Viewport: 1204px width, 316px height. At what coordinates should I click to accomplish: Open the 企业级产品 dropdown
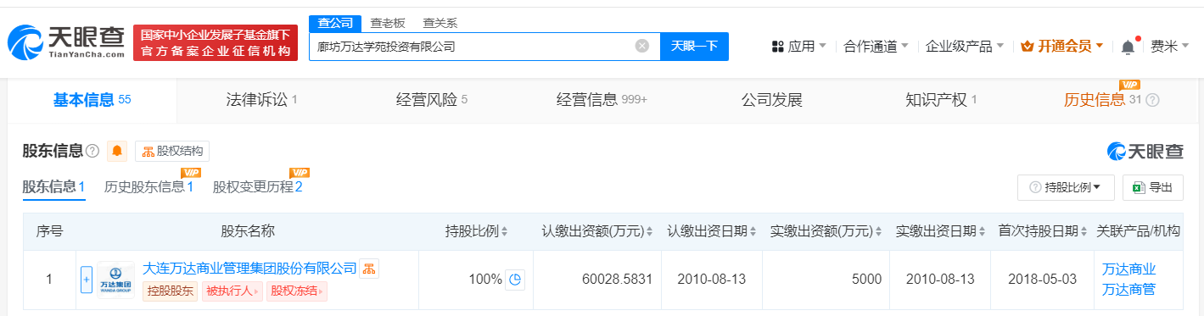click(x=965, y=46)
